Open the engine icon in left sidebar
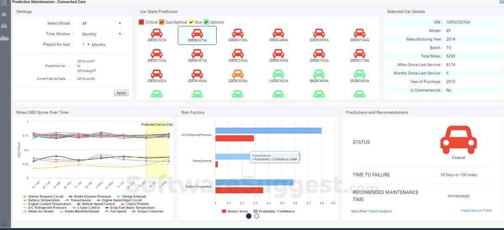504x230 pixels. [x=4, y=38]
